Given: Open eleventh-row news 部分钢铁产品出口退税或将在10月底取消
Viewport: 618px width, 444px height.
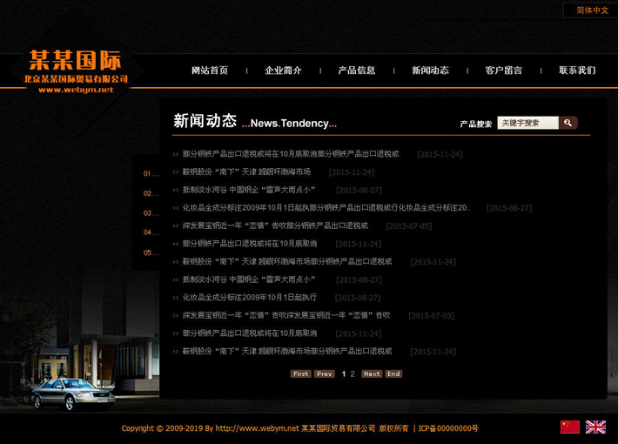Looking at the screenshot, I should coord(250,333).
